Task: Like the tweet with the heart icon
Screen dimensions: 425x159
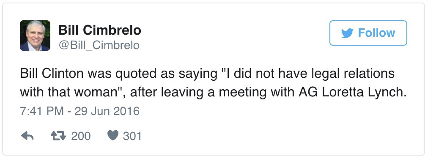Action: 113,135
